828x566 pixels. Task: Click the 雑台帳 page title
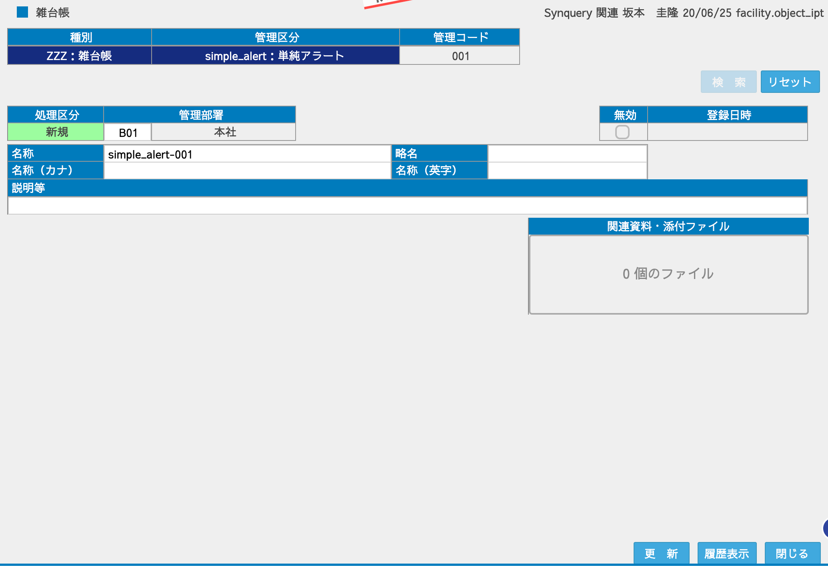(x=52, y=12)
